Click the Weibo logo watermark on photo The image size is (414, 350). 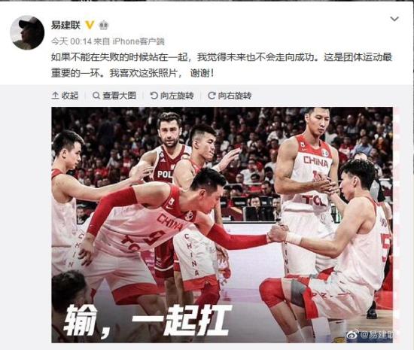pos(352,335)
